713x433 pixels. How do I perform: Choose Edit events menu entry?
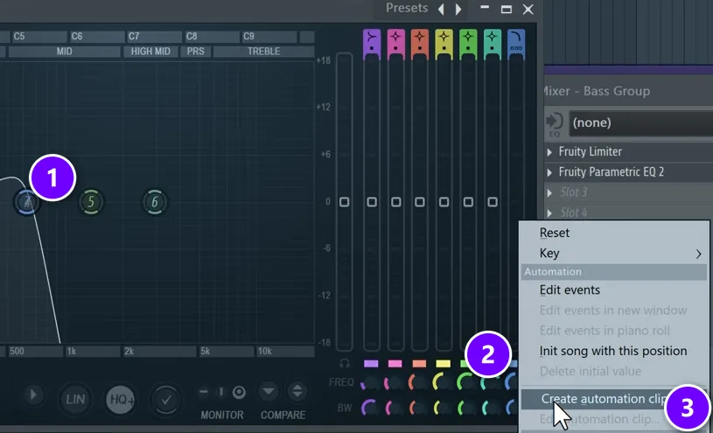coord(614,290)
